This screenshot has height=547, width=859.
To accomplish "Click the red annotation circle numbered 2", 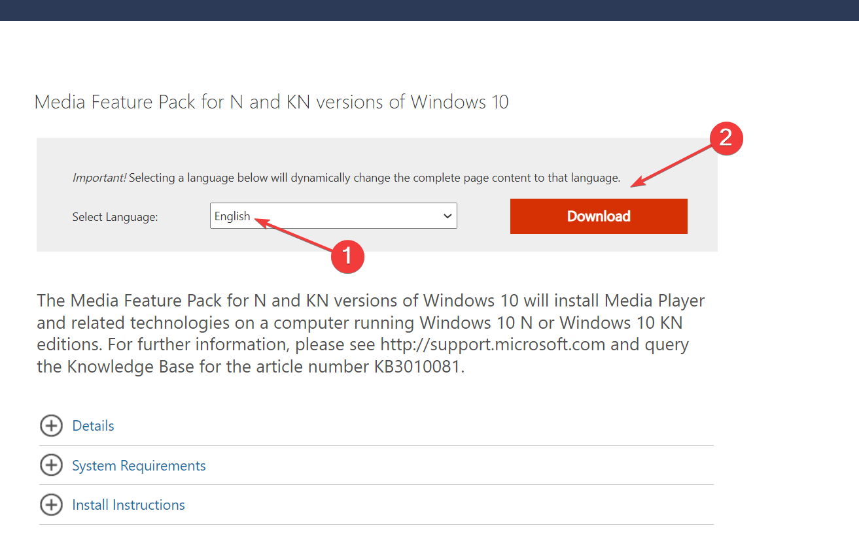I will click(726, 138).
